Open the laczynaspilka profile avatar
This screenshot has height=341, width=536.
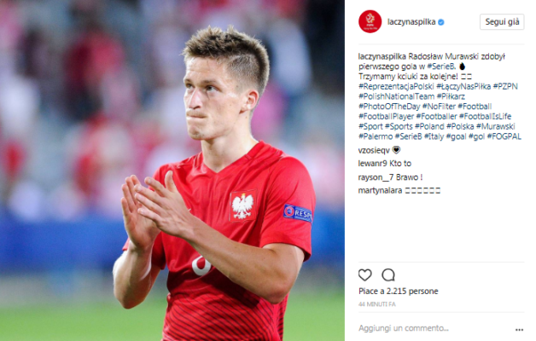[x=370, y=21]
